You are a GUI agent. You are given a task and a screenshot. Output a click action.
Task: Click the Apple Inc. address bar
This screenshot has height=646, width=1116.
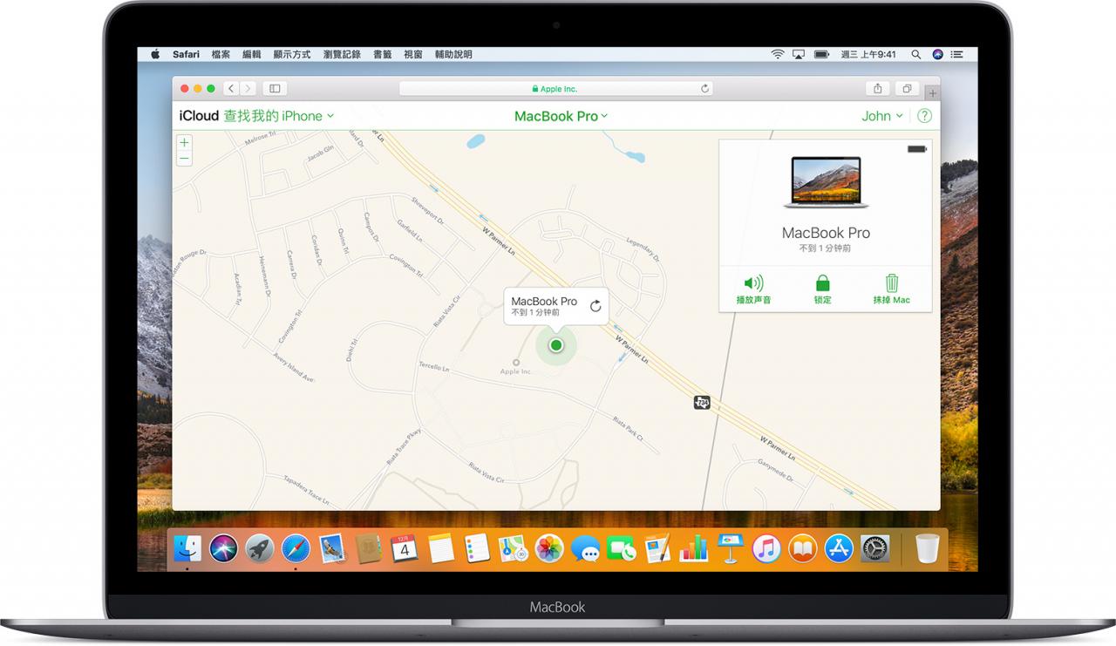click(x=556, y=89)
